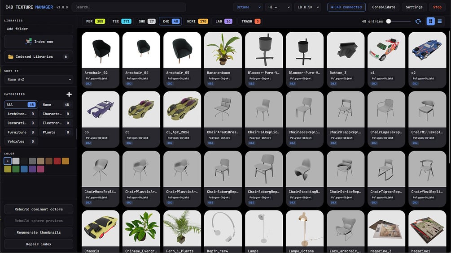This screenshot has width=451, height=253.
Task: Open the HDRI tab
Action: (197, 21)
